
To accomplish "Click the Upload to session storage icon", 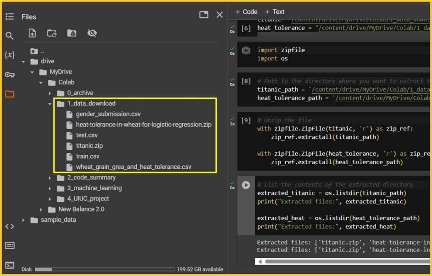I will pos(32,33).
